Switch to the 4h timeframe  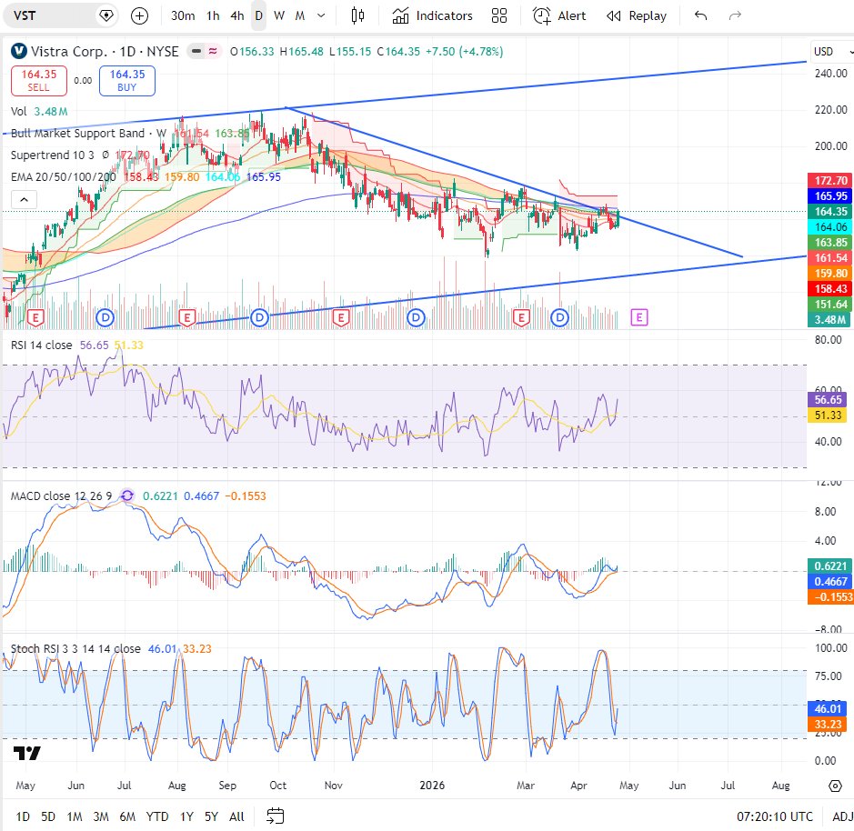click(237, 15)
